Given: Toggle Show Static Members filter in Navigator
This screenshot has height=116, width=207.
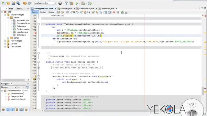Looking at the screenshot, I should click(13, 110).
